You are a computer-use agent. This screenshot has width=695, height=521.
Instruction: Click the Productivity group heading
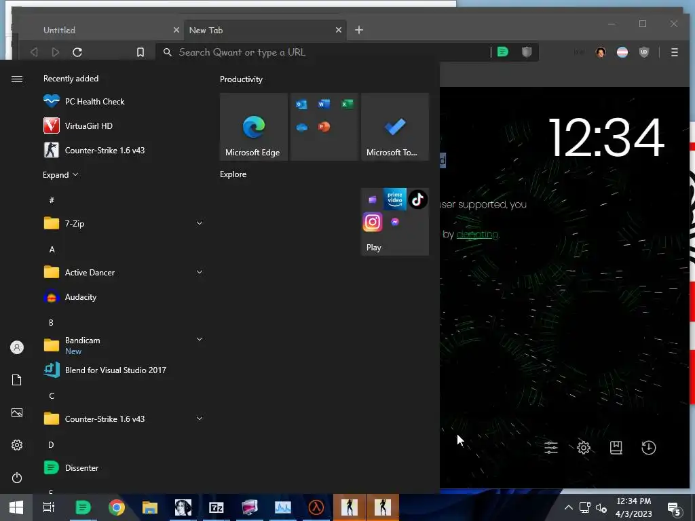pyautogui.click(x=241, y=79)
